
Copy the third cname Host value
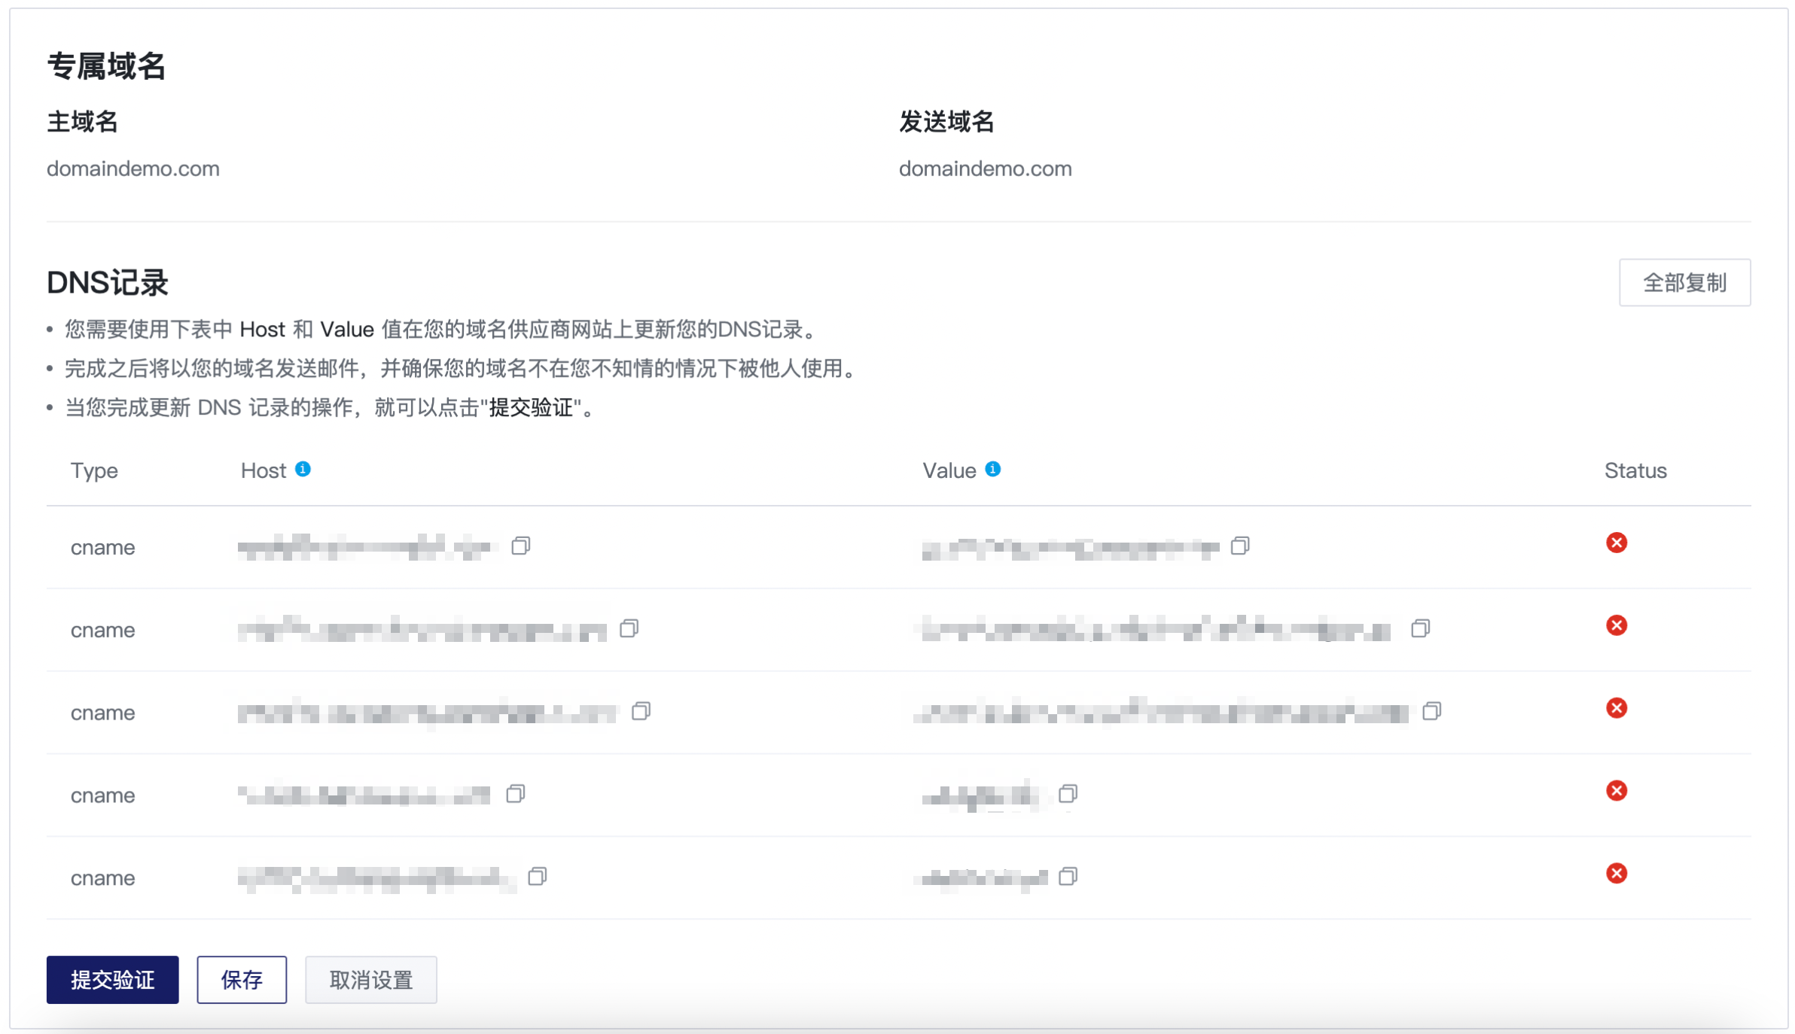(641, 711)
